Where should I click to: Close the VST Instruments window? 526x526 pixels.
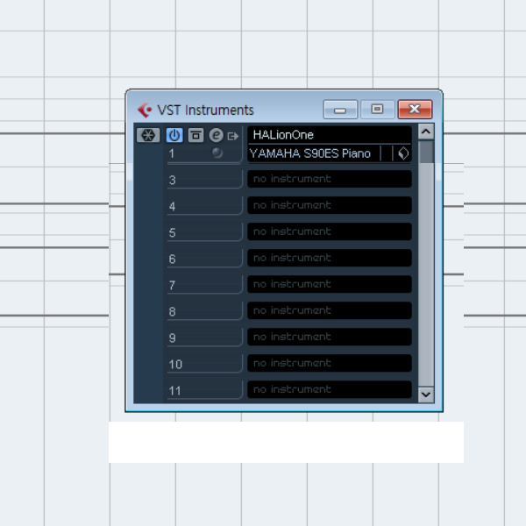click(x=415, y=110)
